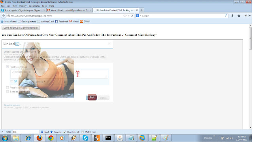
Task: Launch Chrome from the taskbar
Action: [51, 138]
